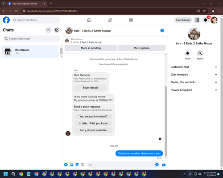Send quick reply "Yes, are you interested?"
The width and height of the screenshot is (223, 178).
pos(93,117)
